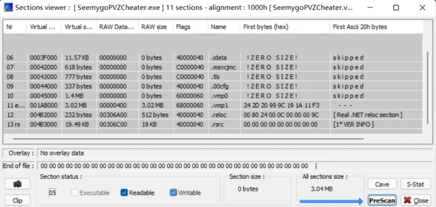Click the app icon in title bar
436x207 pixels.
click(8, 7)
